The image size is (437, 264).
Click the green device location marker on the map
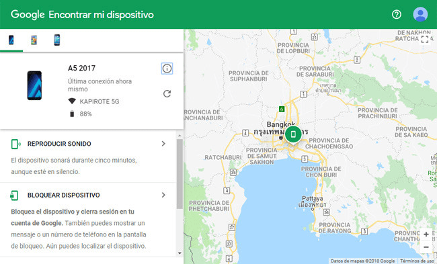pos(293,134)
